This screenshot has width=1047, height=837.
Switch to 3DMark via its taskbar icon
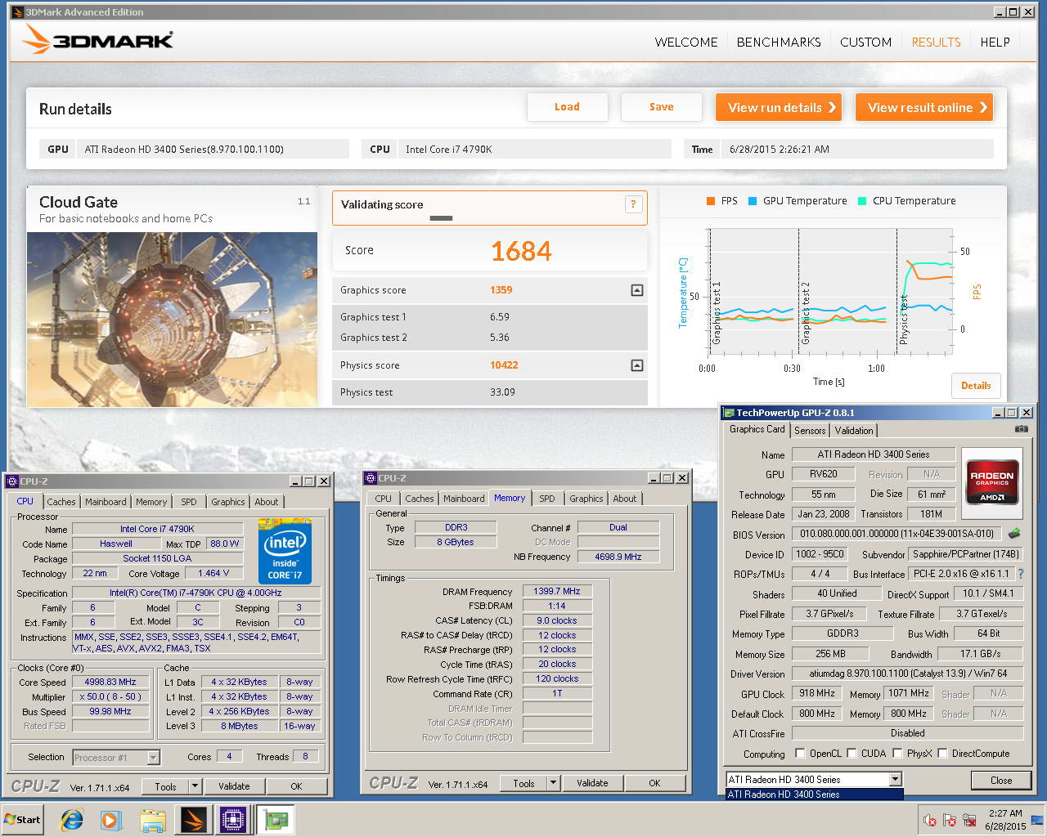[x=194, y=819]
